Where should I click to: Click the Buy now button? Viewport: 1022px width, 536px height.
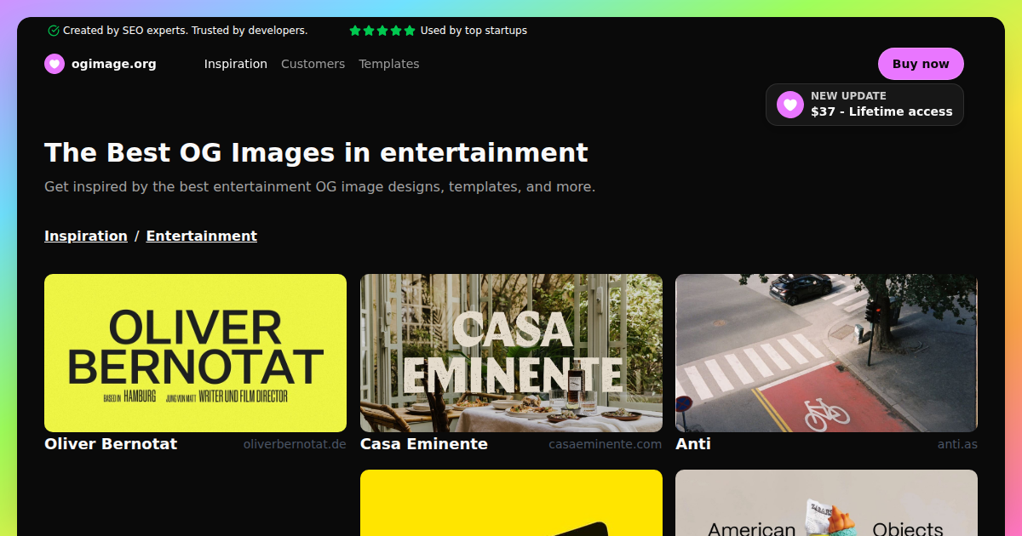921,64
